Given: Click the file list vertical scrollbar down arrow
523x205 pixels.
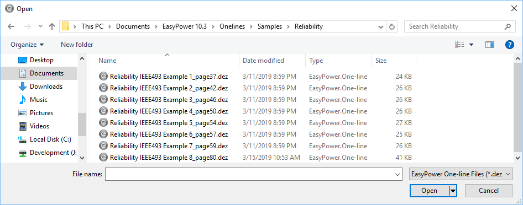Looking at the screenshot, I should coord(518,158).
